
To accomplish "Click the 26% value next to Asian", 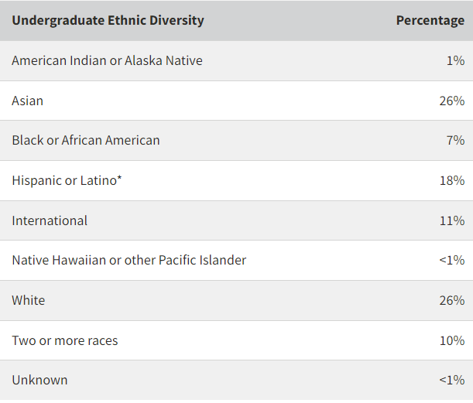I will point(452,101).
